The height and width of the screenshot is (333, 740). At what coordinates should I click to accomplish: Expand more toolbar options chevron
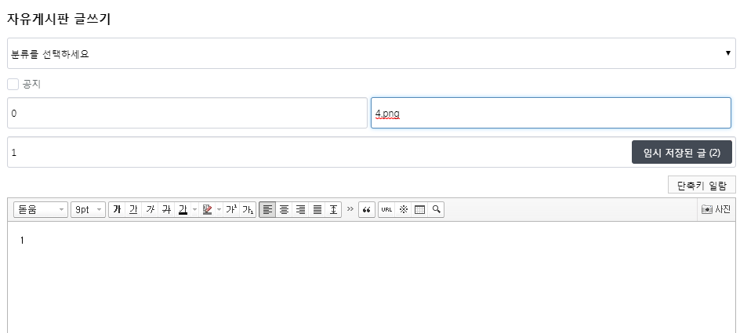[x=350, y=209]
